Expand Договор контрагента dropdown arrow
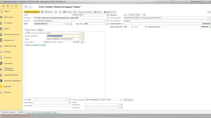Image resolution: width=211 pixels, height=118 pixels. [80, 36]
